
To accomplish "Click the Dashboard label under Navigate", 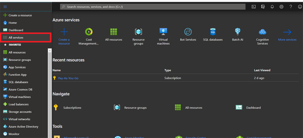I will click(x=253, y=108).
